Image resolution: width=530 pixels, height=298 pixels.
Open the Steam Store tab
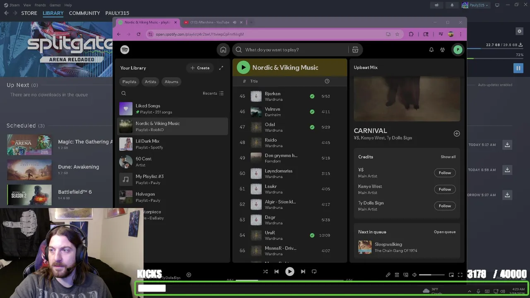tap(29, 13)
